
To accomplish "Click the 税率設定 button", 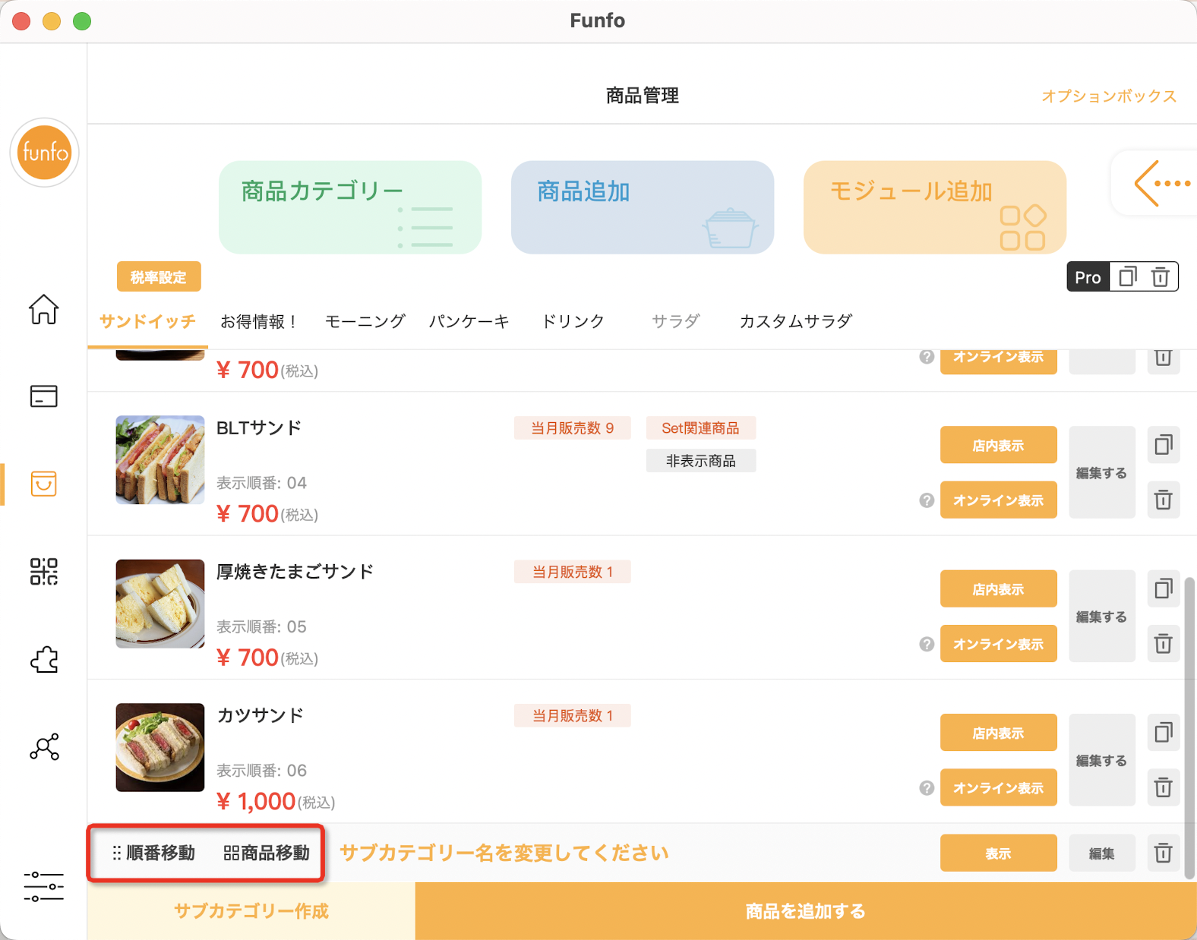I will pyautogui.click(x=159, y=277).
